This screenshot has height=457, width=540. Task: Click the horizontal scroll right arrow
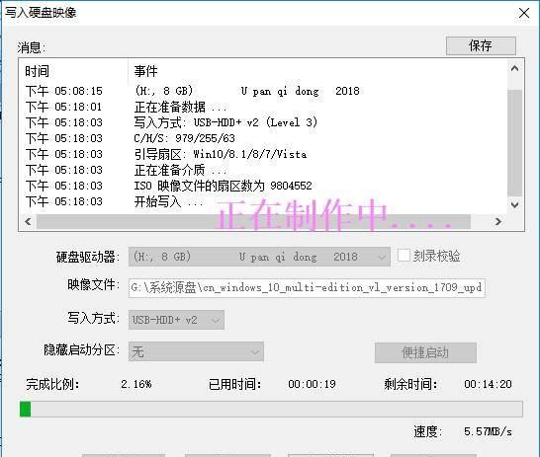point(498,222)
